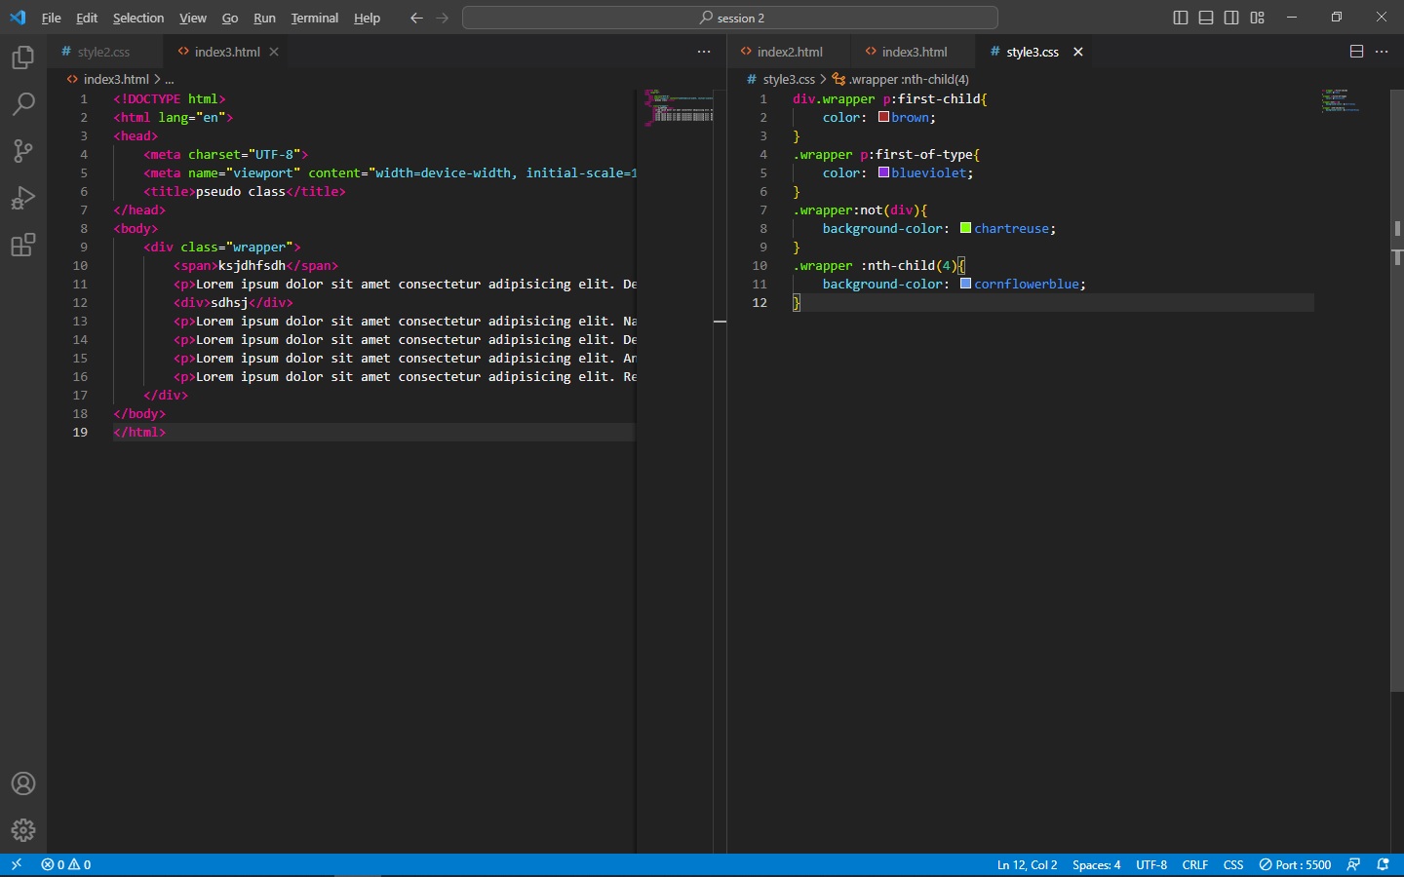
Task: Open the chartreuse color swatch
Action: (965, 228)
